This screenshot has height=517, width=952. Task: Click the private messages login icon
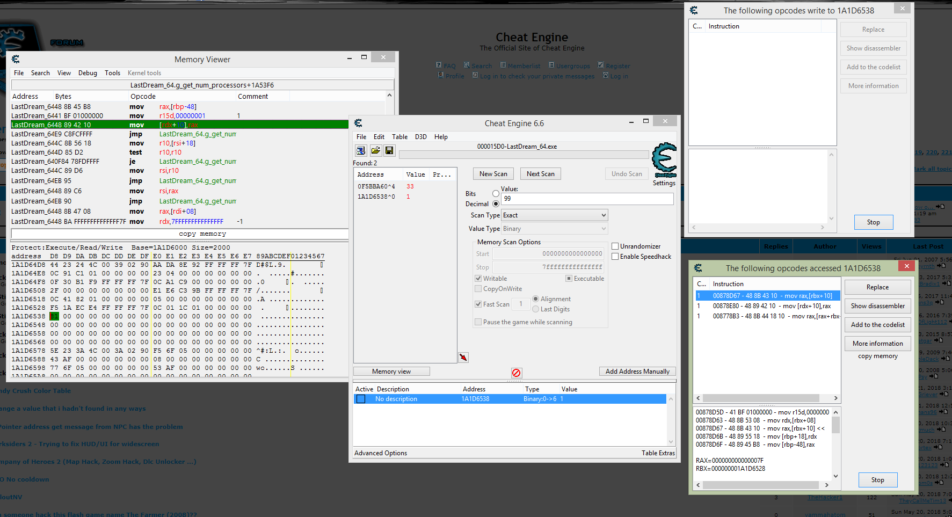475,75
